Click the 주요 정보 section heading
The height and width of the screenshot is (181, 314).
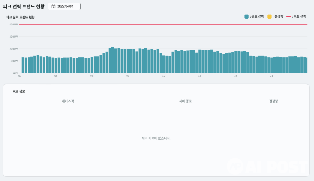(19, 91)
